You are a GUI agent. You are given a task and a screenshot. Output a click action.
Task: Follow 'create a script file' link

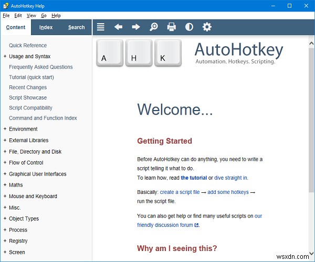(180, 192)
